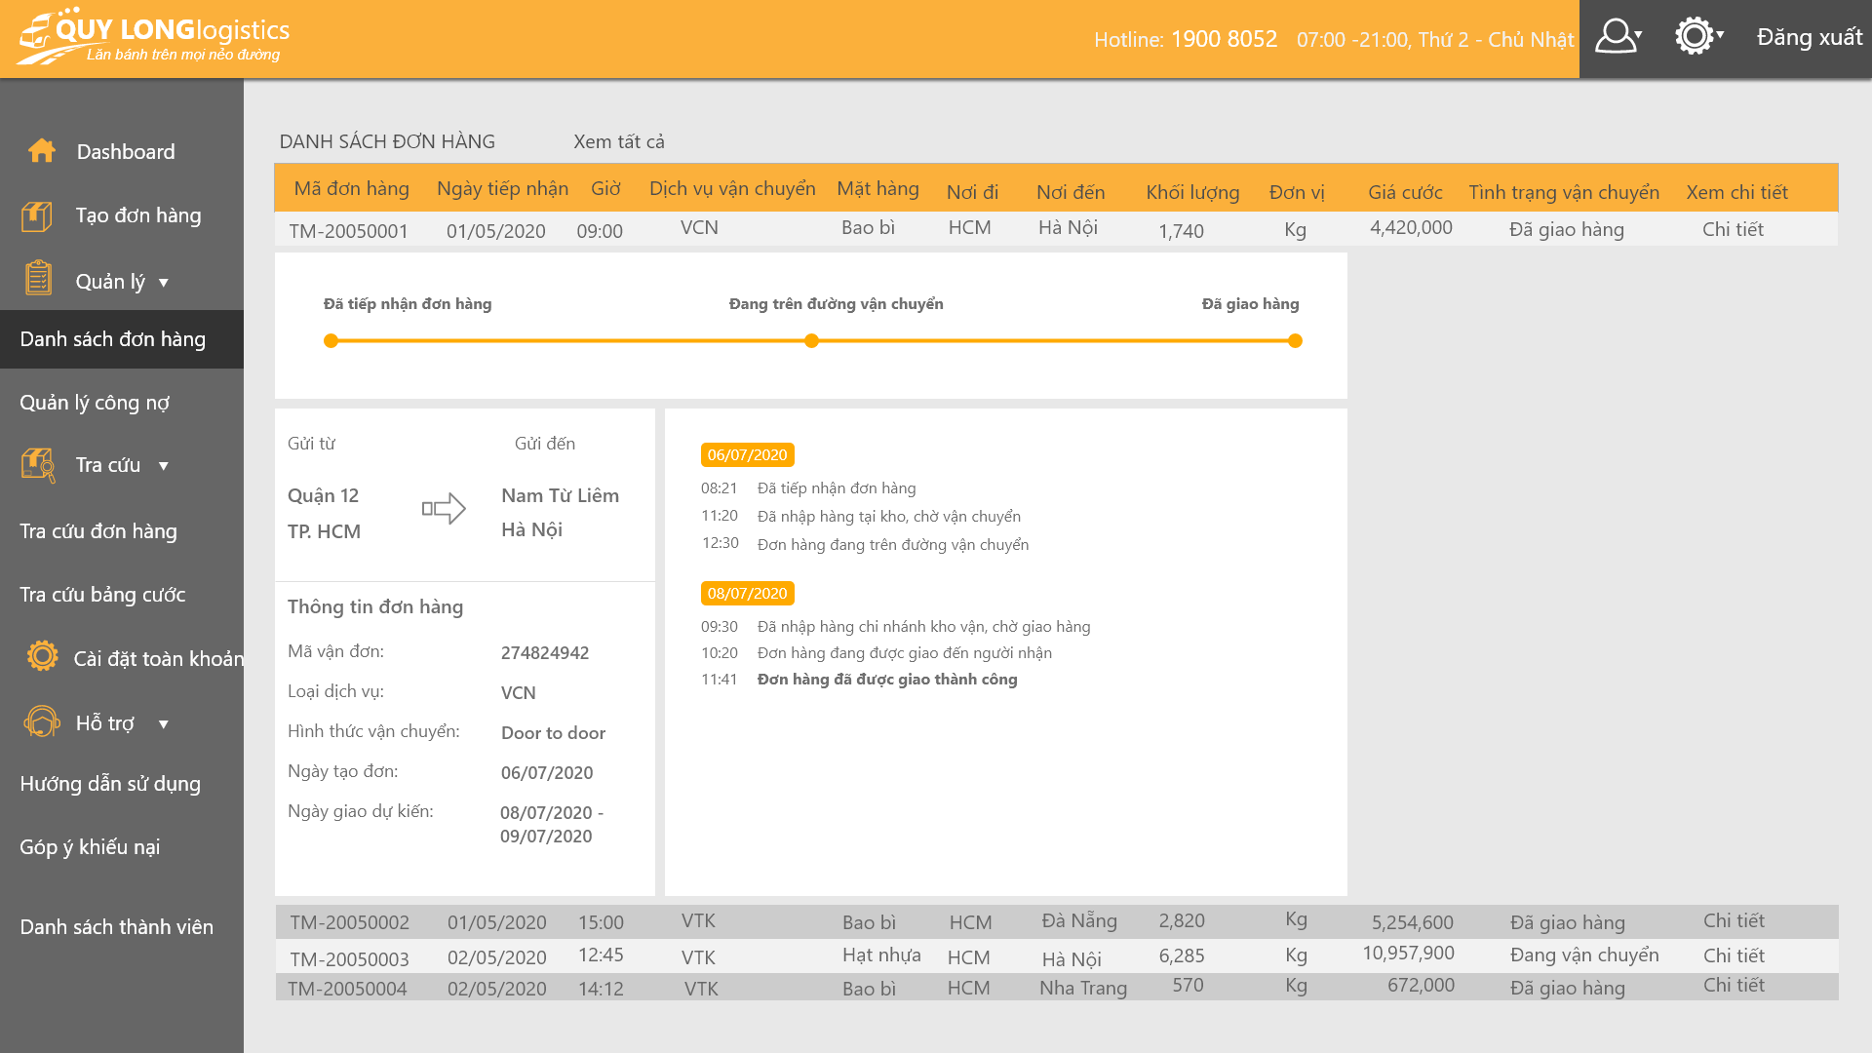1872x1053 pixels.
Task: Click Xem tất cả link
Action: pos(619,141)
